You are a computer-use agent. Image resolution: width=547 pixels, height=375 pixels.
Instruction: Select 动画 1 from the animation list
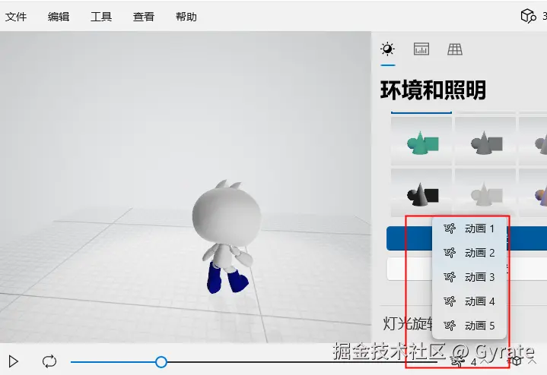click(469, 228)
